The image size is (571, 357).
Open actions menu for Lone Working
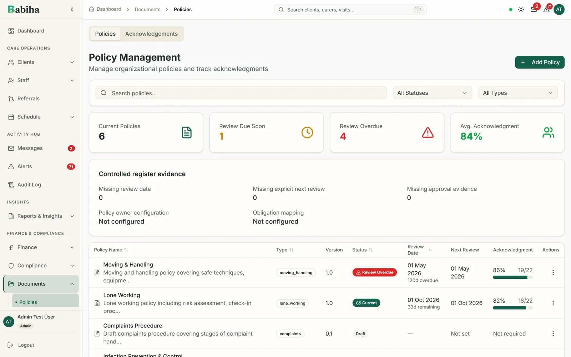click(x=553, y=303)
